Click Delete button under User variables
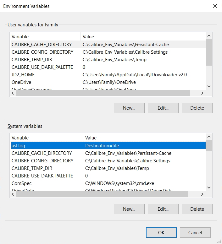This screenshot has width=222, height=244. [x=197, y=108]
